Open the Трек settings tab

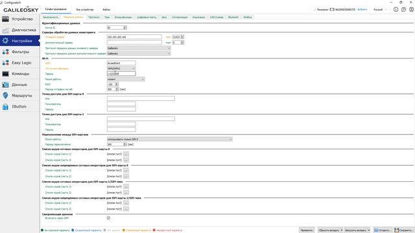[x=107, y=17]
